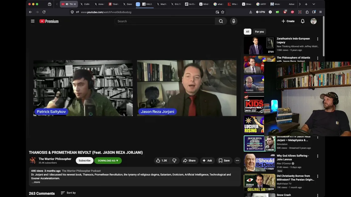Screen dimensions: 351x197
Task: Click the VPN toolbar button
Action: [x=261, y=12]
